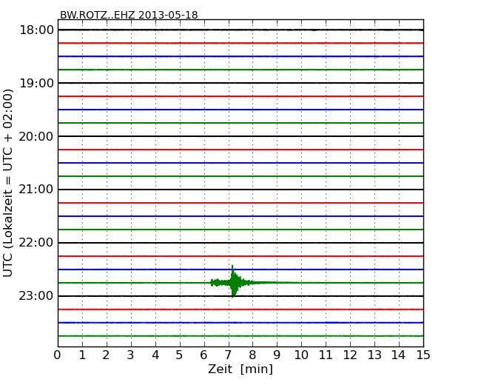Viewport: 481px width, 385px height.
Task: Click the 11 minute tick label
Action: point(326,355)
